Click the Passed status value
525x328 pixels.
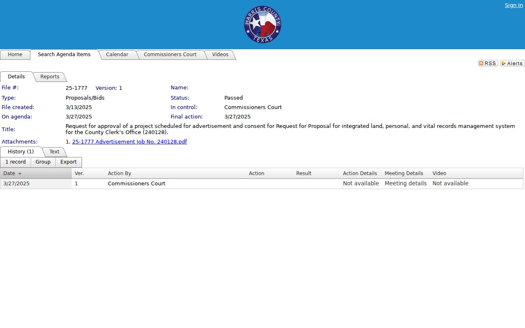(233, 98)
